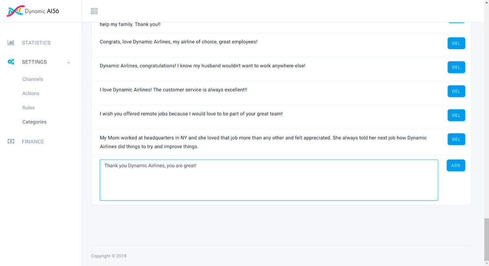
Task: Delete the 'remote jobs' phrase
Action: [456, 116]
